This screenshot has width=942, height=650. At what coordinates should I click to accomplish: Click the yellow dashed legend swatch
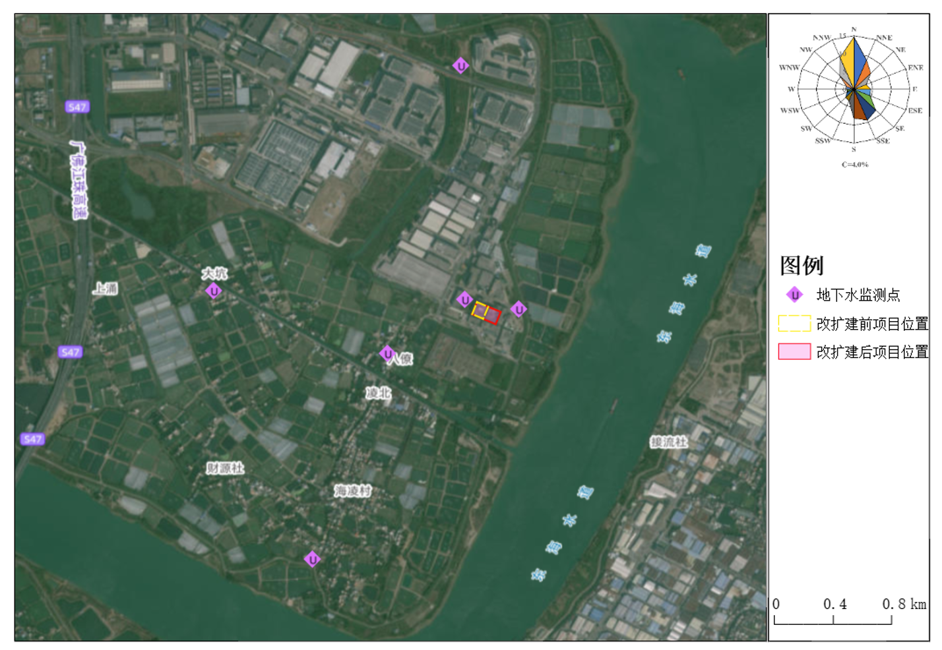794,324
